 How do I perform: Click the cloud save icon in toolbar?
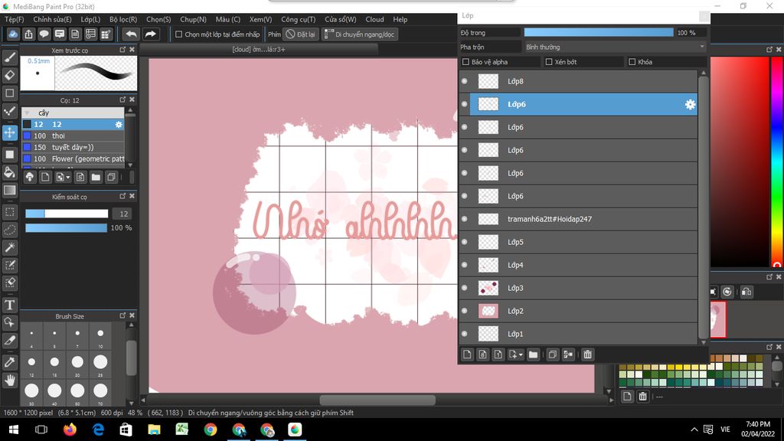13,34
